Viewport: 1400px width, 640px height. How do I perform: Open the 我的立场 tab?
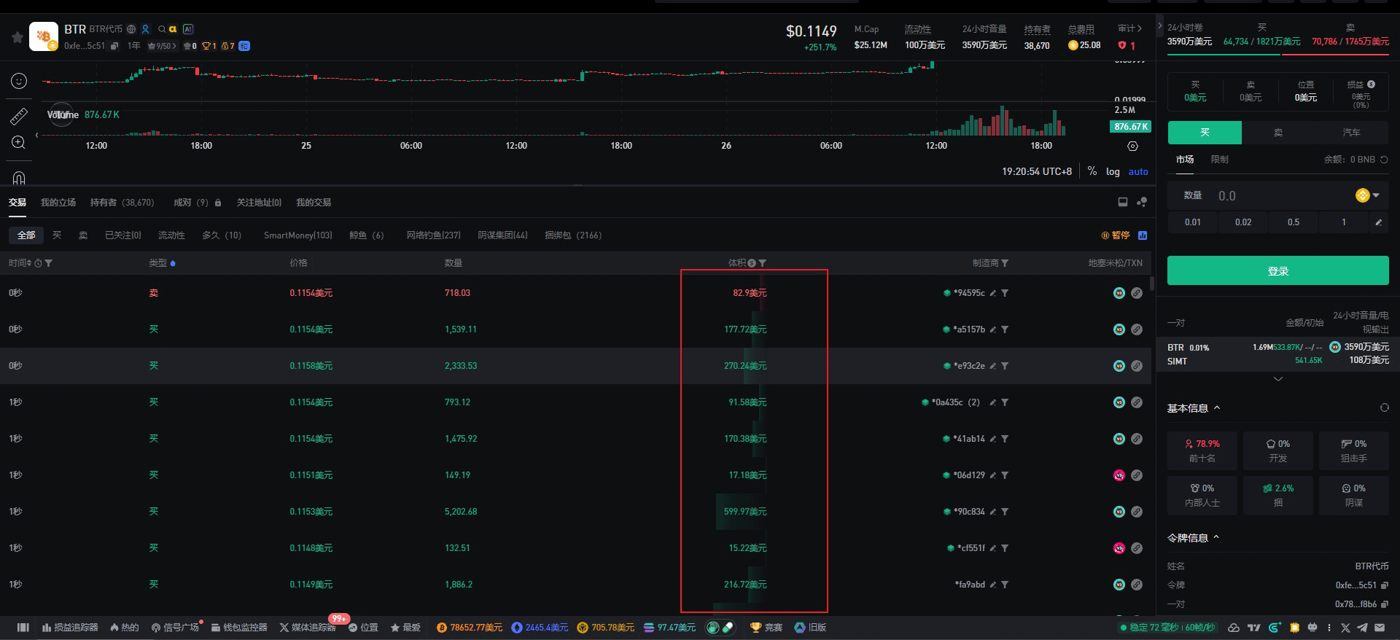point(58,203)
